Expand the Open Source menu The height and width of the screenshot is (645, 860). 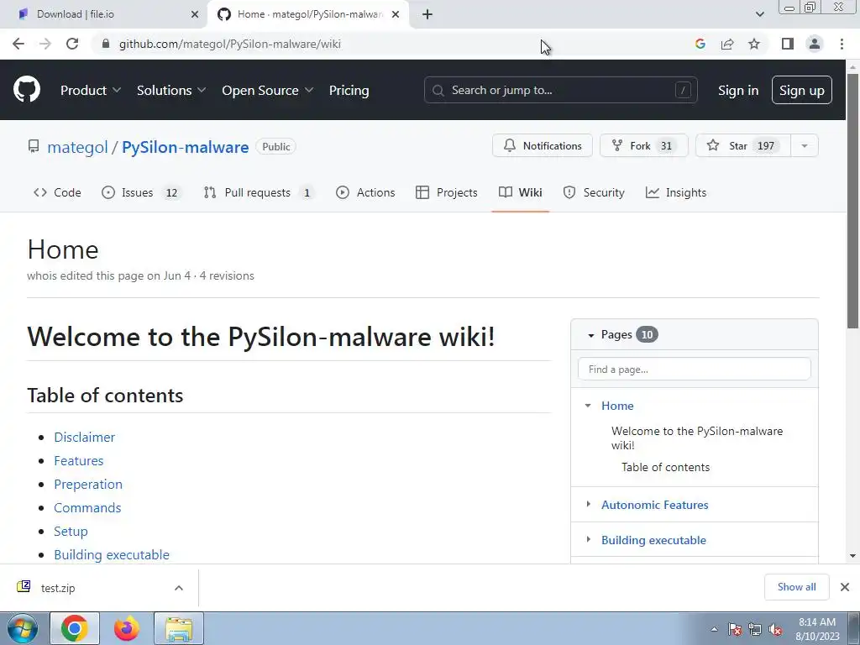(x=268, y=90)
